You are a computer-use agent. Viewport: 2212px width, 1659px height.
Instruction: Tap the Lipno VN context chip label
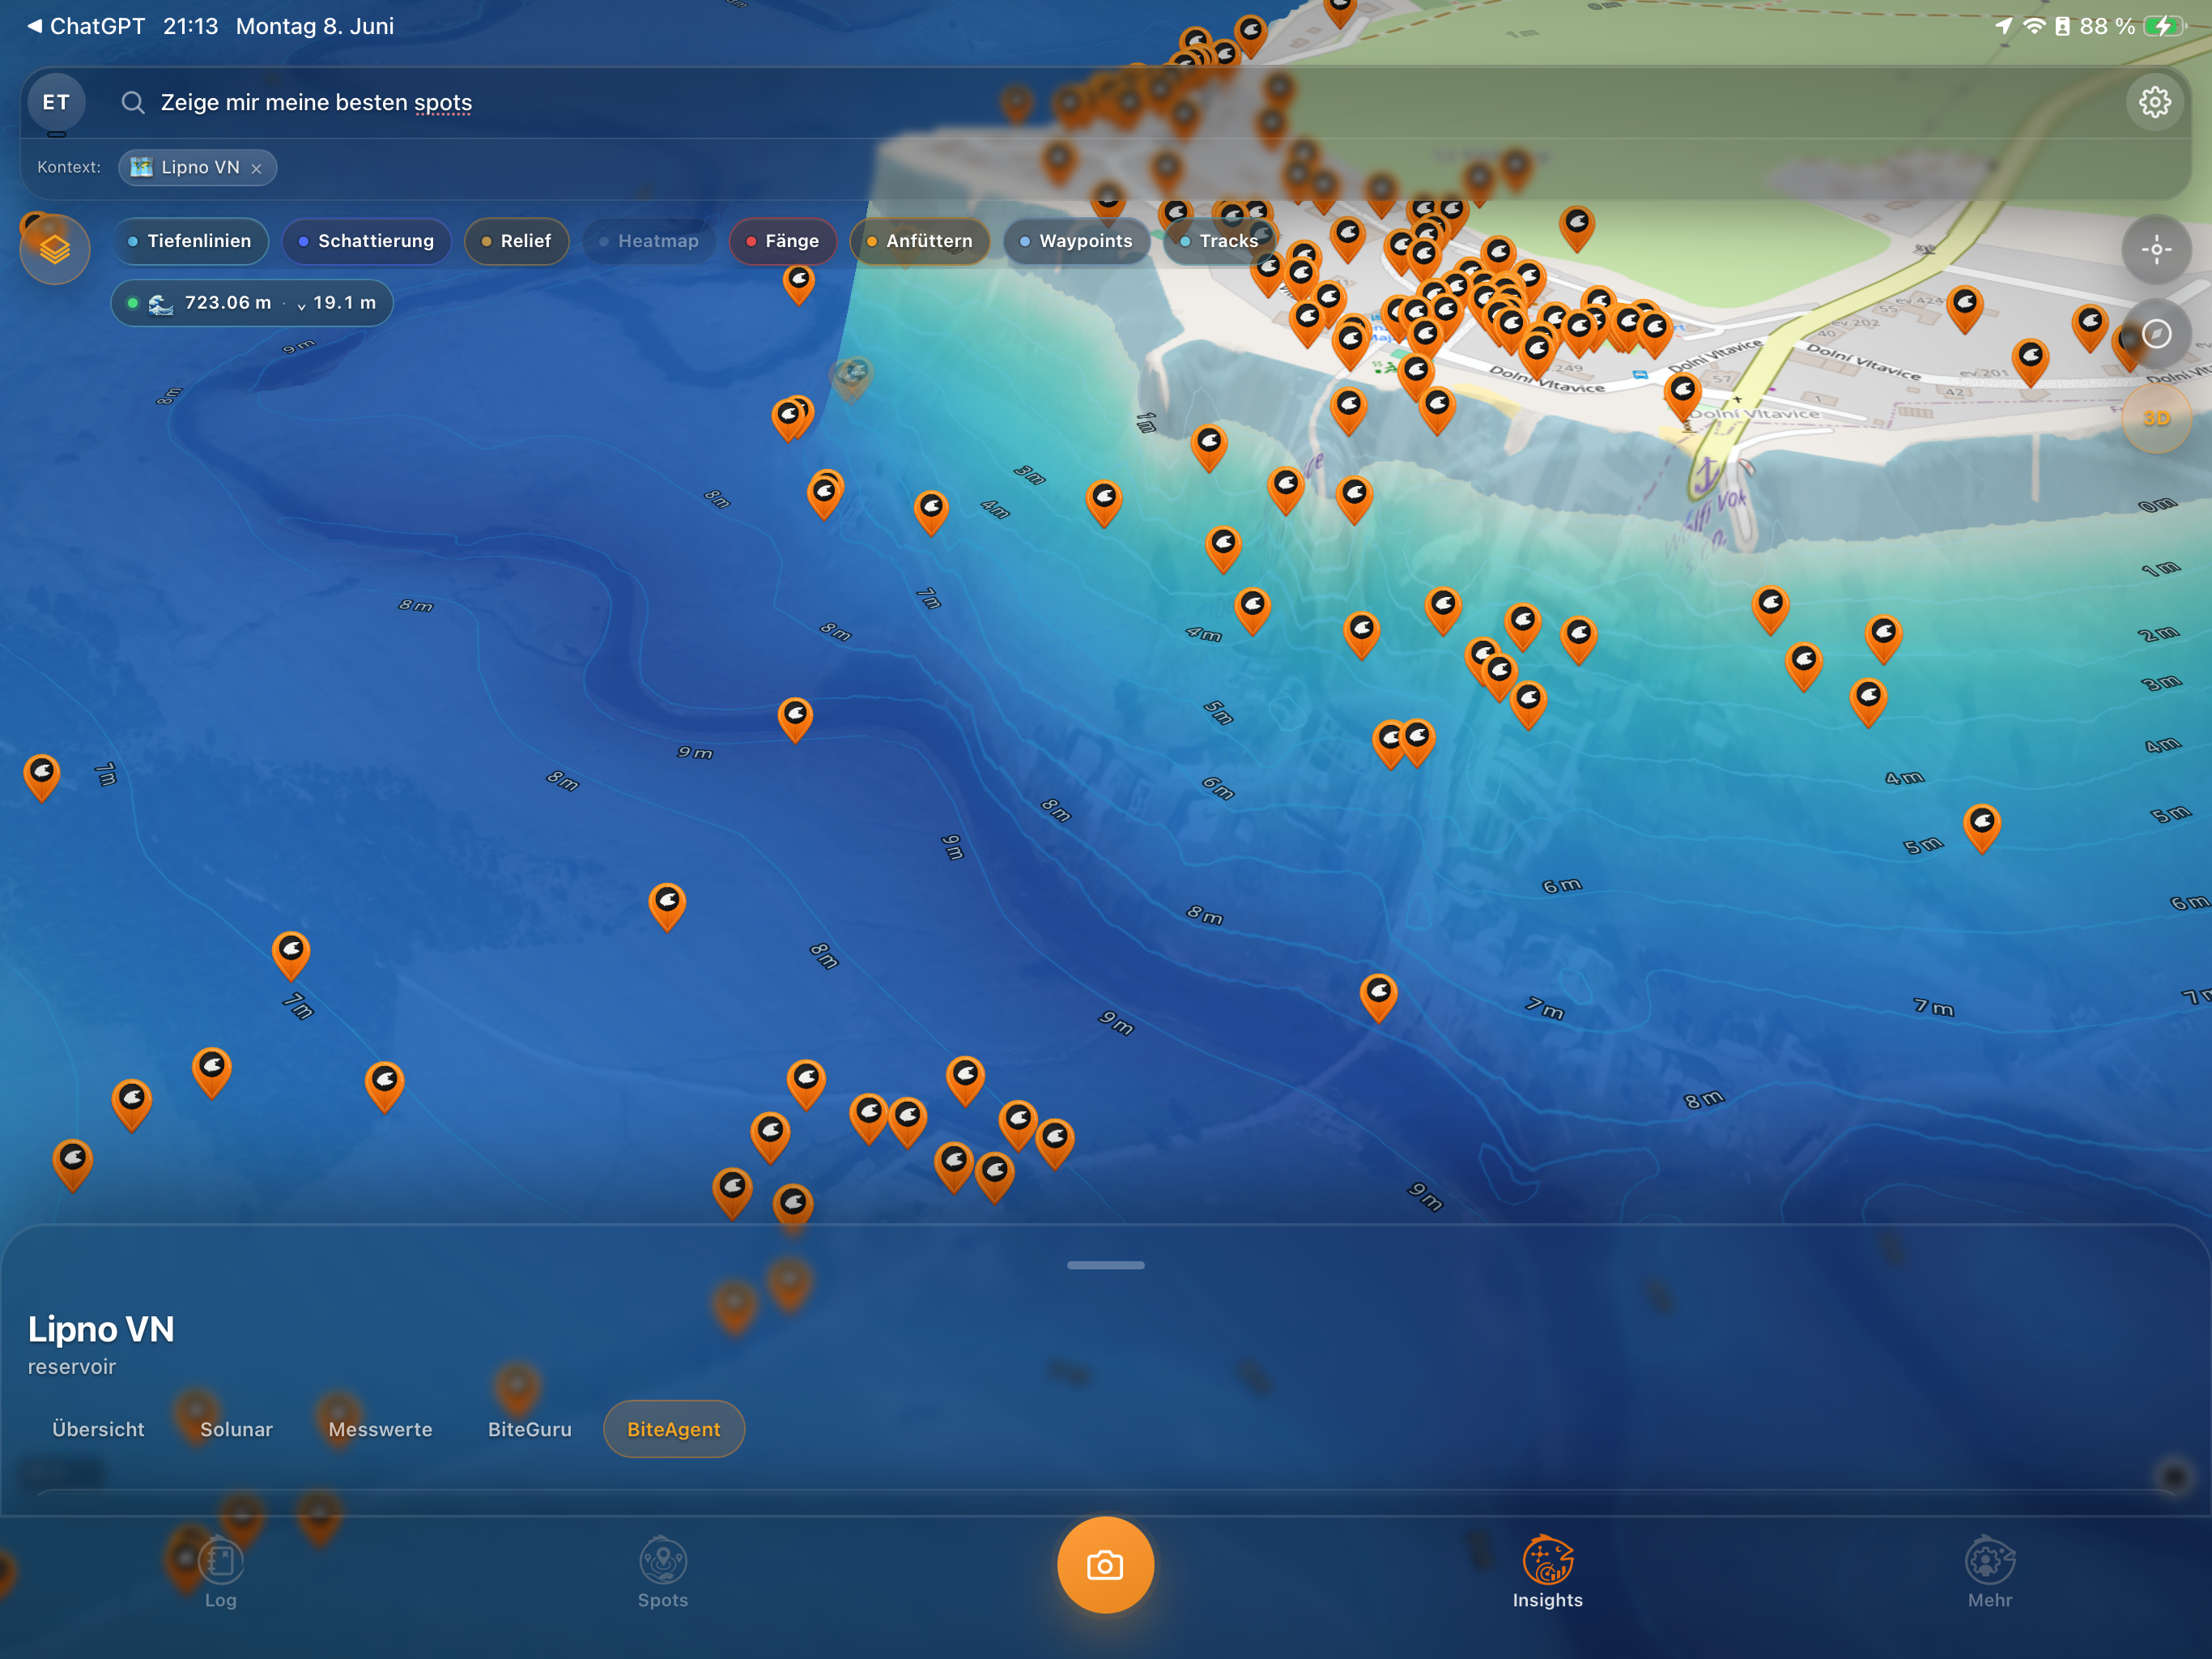pyautogui.click(x=200, y=168)
